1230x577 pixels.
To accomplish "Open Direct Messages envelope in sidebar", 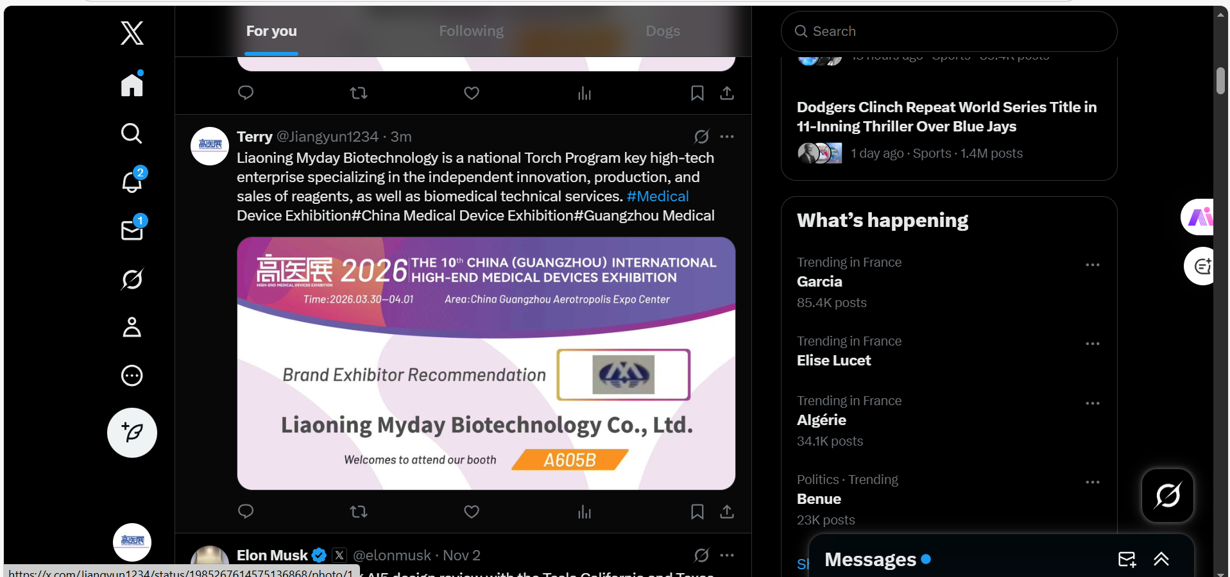I will [x=132, y=230].
